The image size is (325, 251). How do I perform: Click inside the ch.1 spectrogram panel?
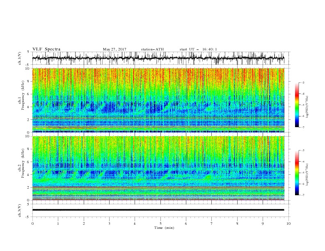pos(158,100)
